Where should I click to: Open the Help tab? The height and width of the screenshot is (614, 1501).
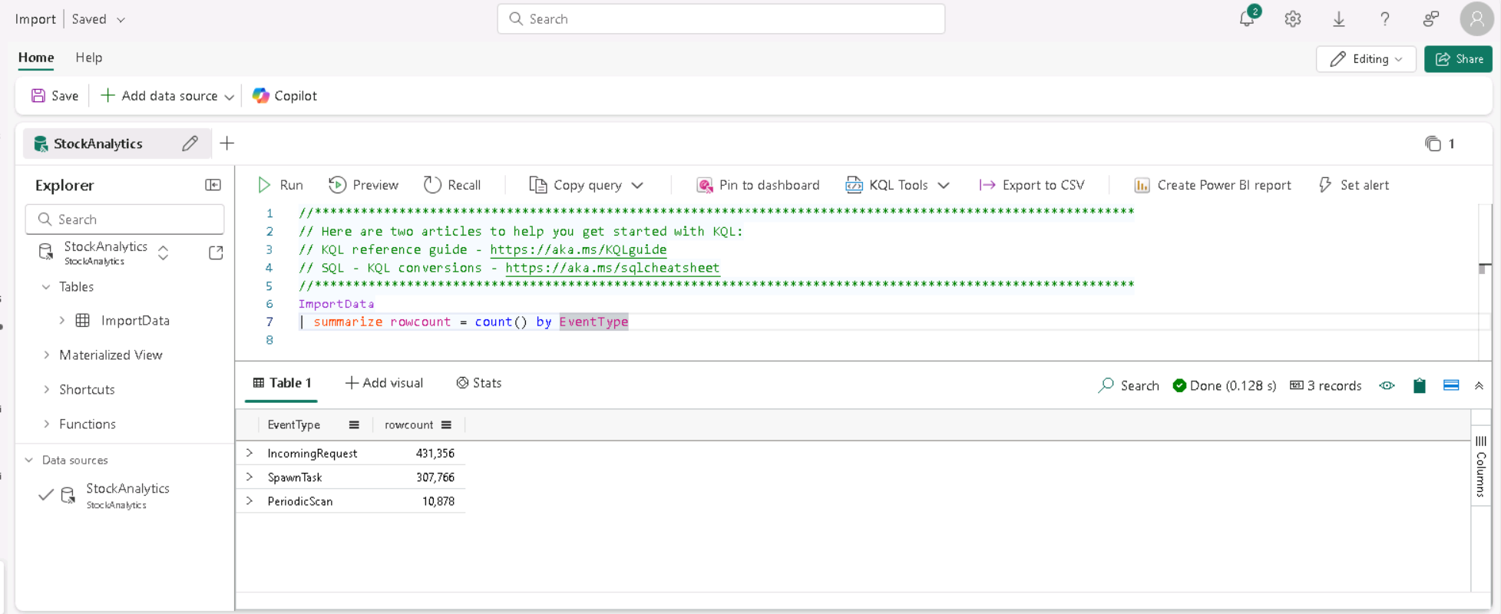(89, 58)
